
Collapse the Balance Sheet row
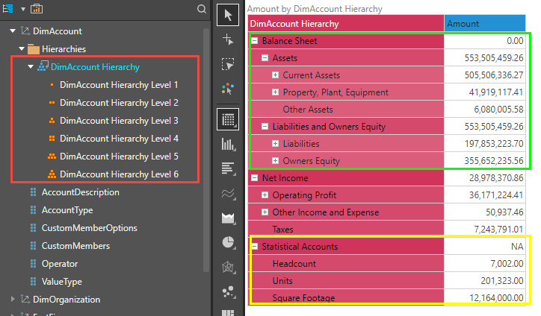point(255,41)
